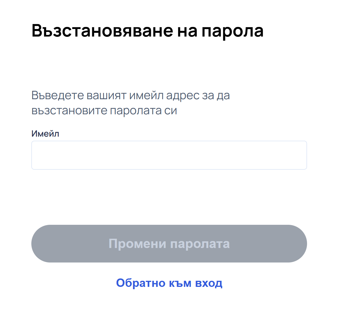The width and height of the screenshot is (350, 315).
Task: Click the second line възстановите паролата си
Action: [104, 111]
